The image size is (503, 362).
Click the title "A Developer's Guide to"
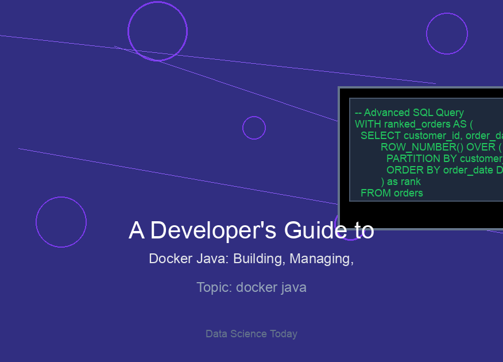pyautogui.click(x=251, y=230)
